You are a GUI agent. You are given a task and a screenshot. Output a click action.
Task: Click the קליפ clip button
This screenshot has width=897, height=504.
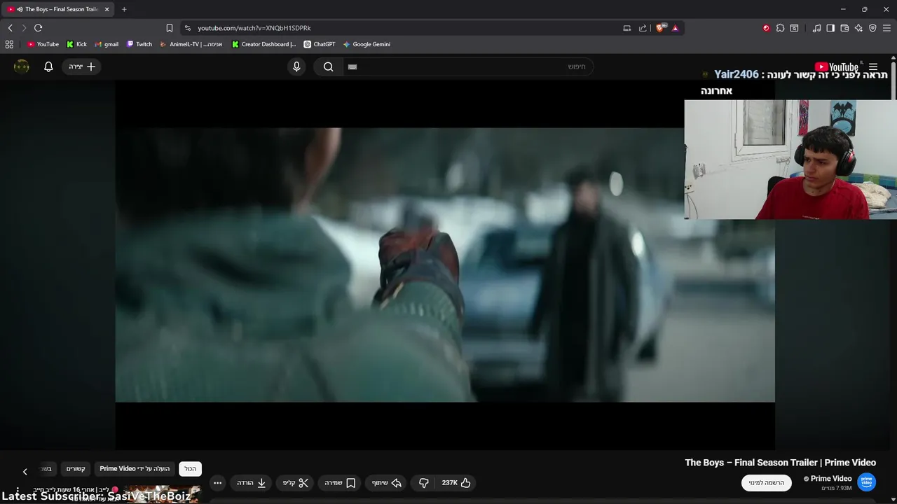pos(295,483)
